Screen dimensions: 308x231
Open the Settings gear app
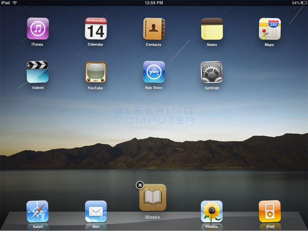pyautogui.click(x=212, y=72)
